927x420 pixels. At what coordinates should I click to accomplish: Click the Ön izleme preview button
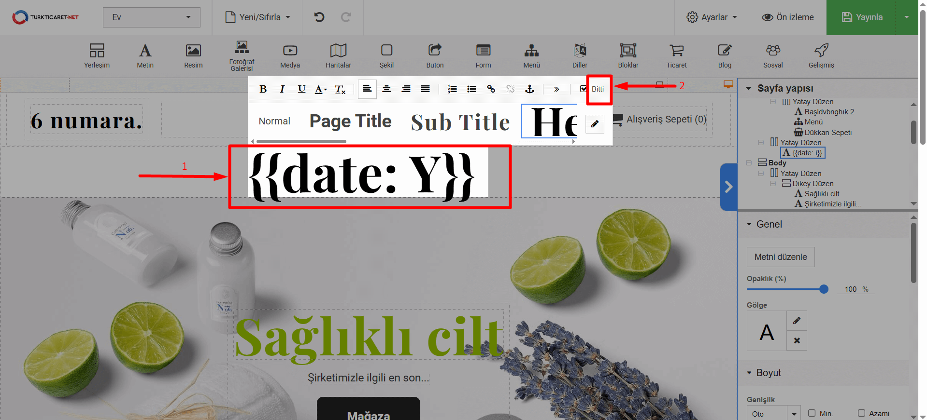(787, 17)
